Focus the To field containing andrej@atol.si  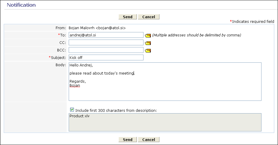[x=106, y=35]
